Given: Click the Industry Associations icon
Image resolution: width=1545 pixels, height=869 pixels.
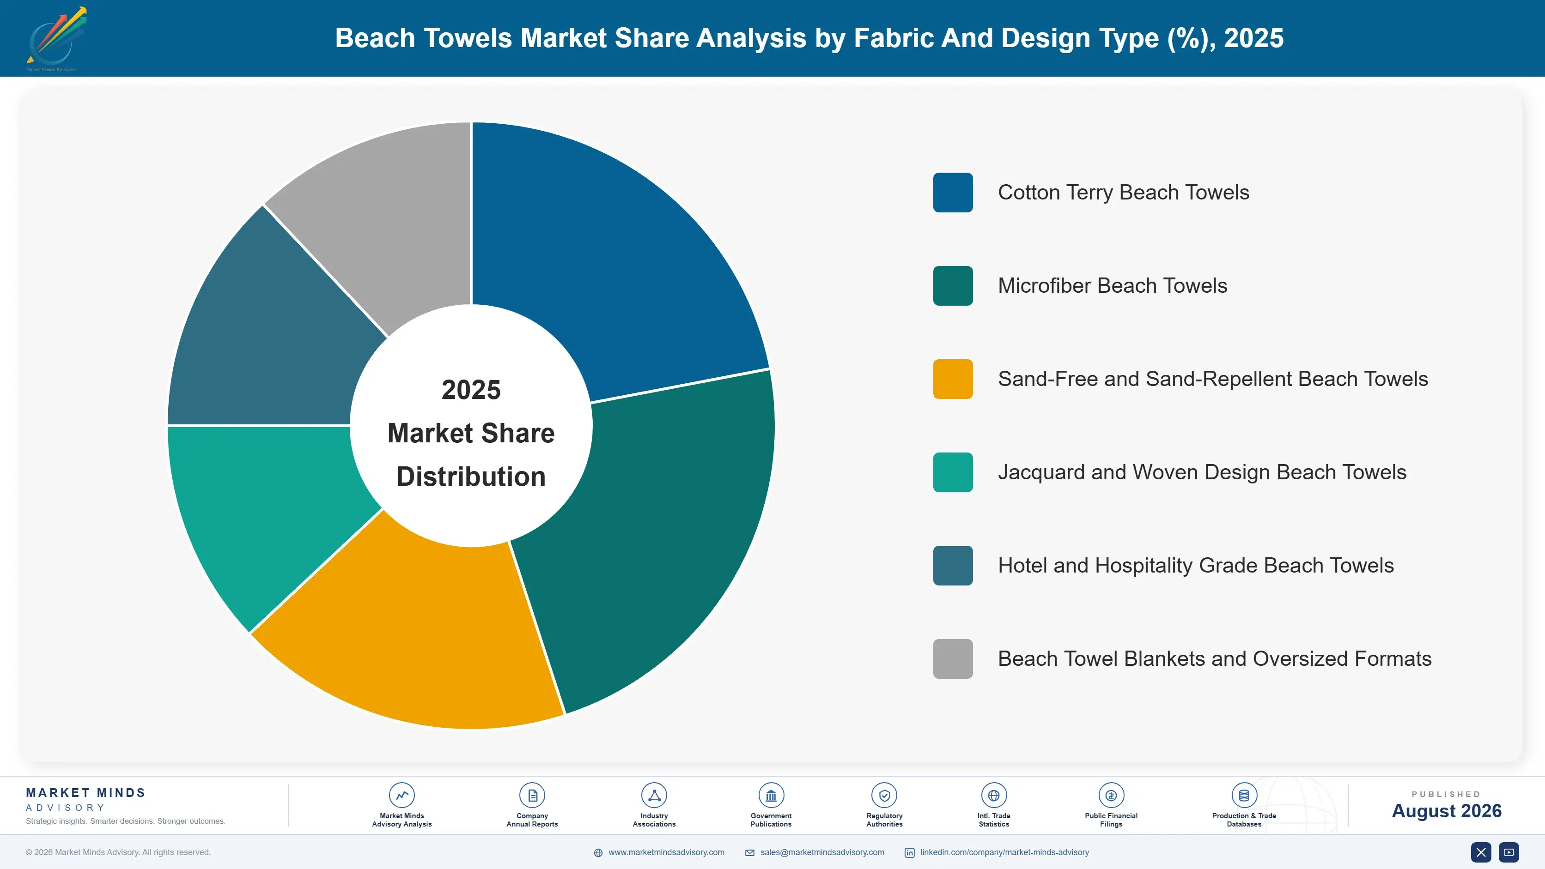Looking at the screenshot, I should pyautogui.click(x=654, y=795).
